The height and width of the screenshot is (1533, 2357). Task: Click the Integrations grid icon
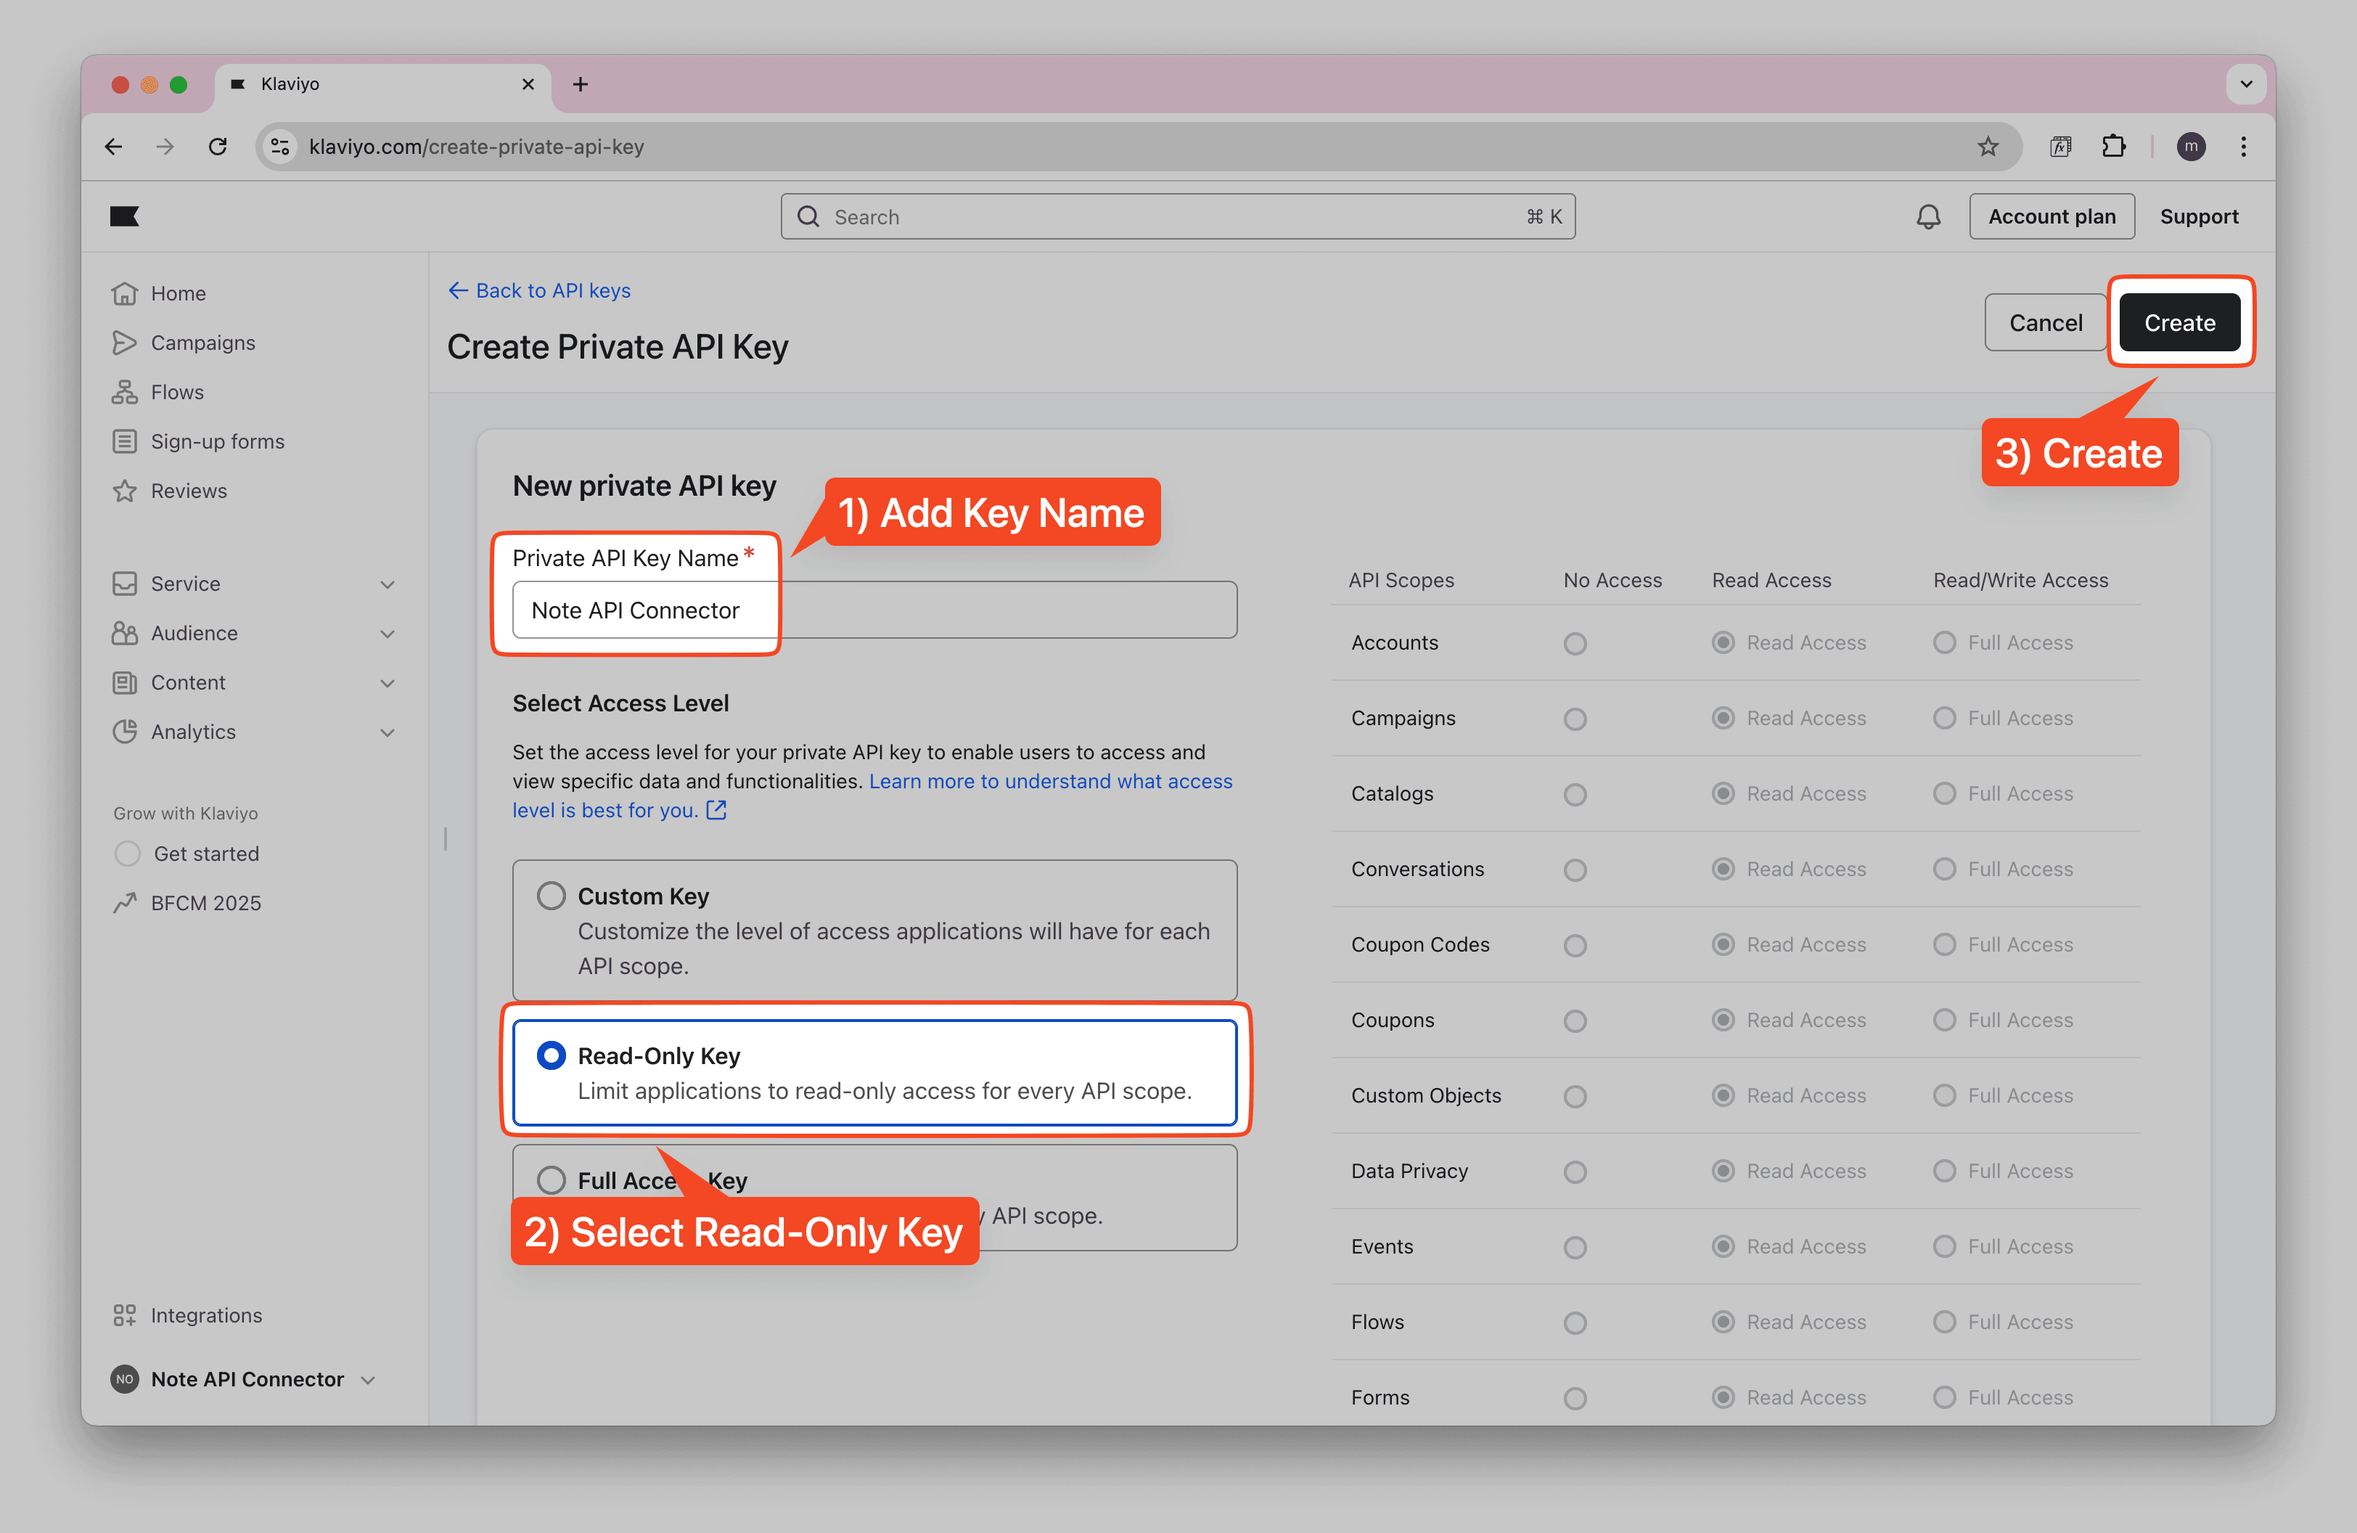coord(125,1315)
